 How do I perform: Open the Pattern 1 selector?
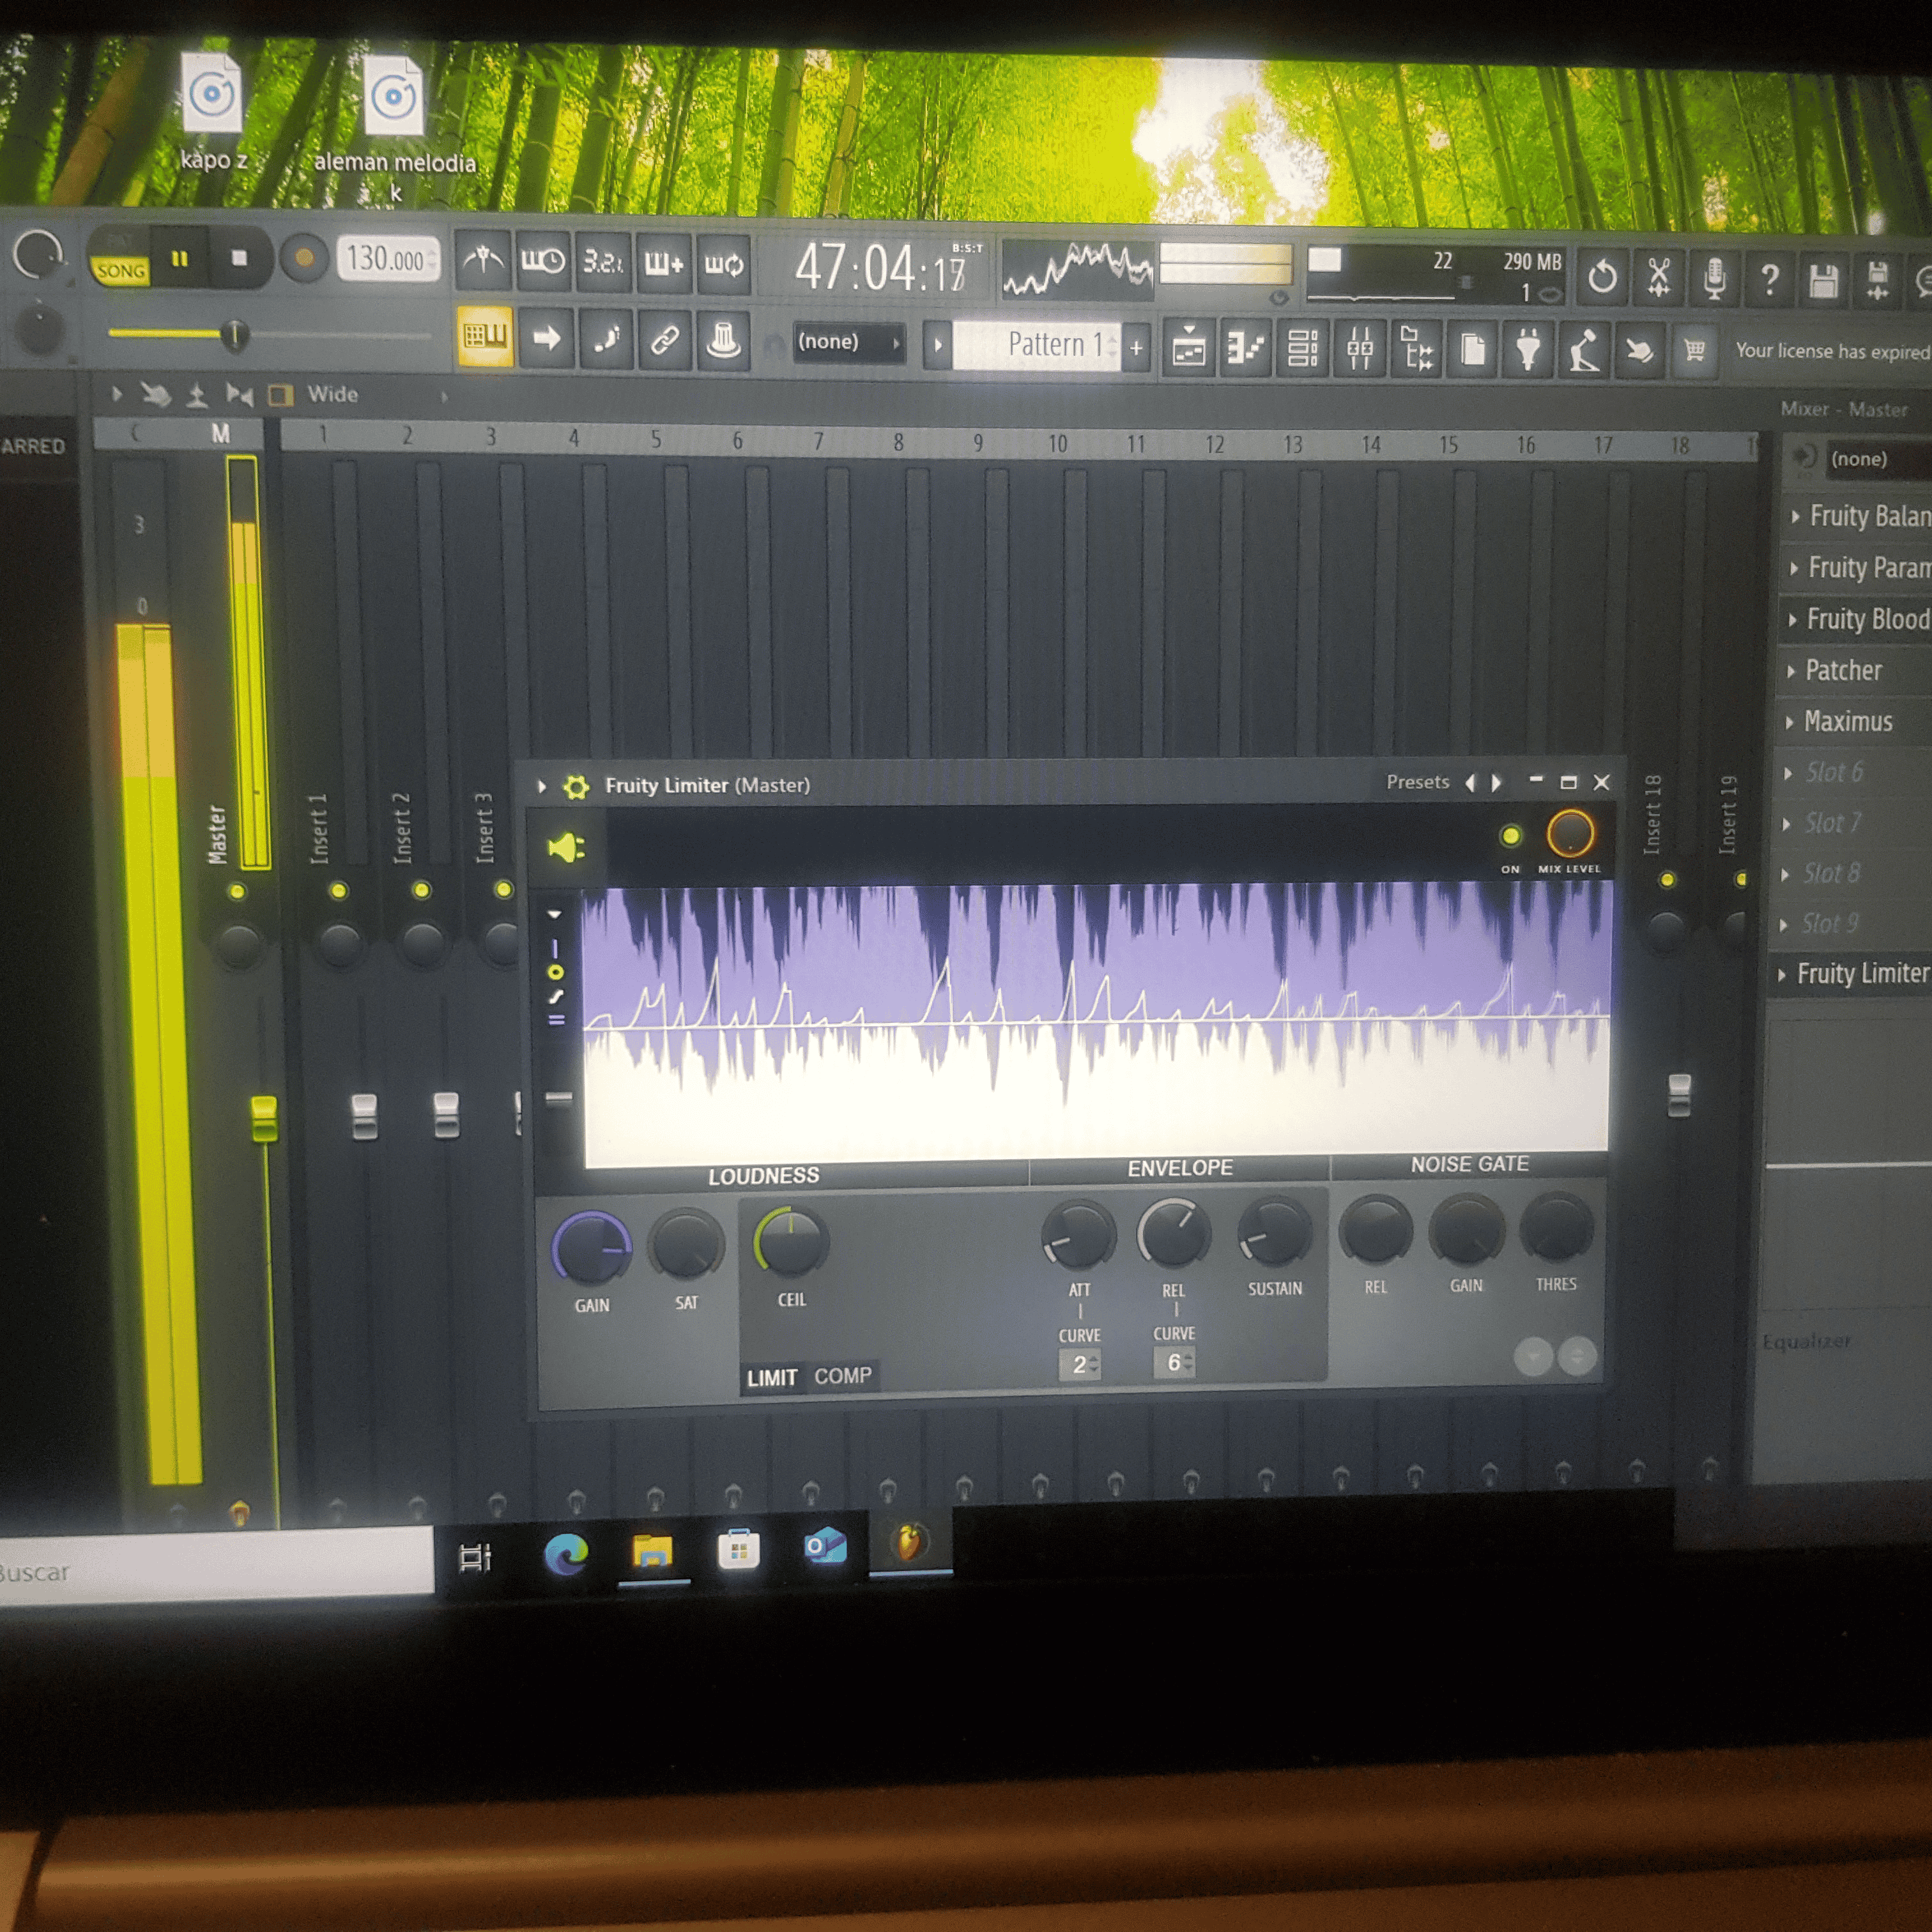pyautogui.click(x=1037, y=345)
